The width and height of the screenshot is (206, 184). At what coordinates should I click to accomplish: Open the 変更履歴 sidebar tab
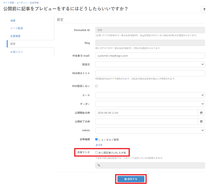pyautogui.click(x=15, y=36)
